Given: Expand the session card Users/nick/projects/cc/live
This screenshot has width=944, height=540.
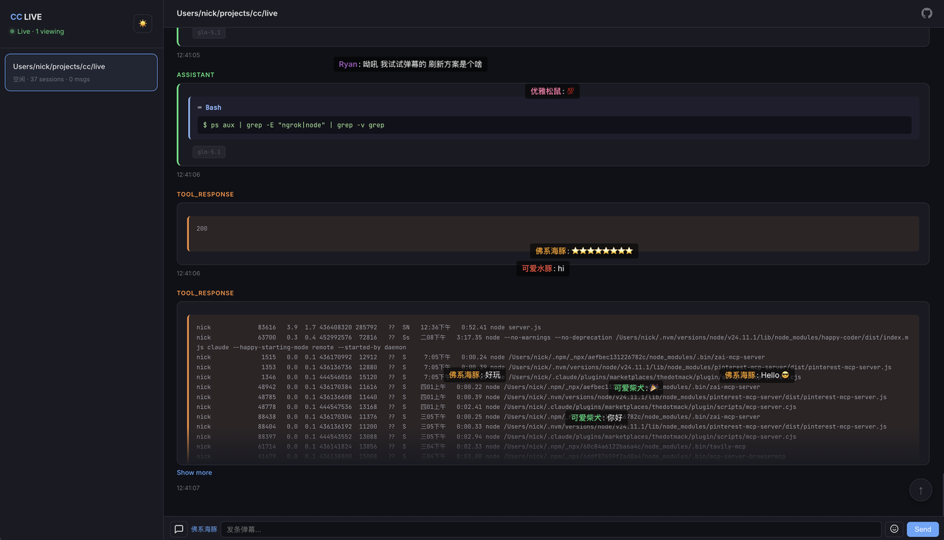Looking at the screenshot, I should (x=81, y=71).
